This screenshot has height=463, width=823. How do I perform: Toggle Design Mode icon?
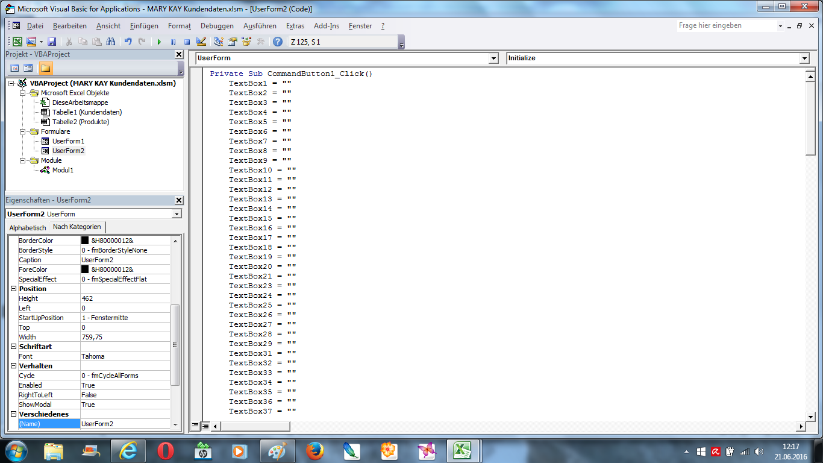[x=201, y=42]
